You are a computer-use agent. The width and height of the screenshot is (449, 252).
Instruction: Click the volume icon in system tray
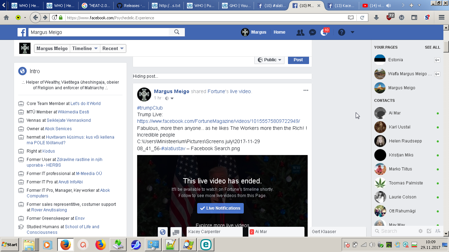tap(372, 245)
